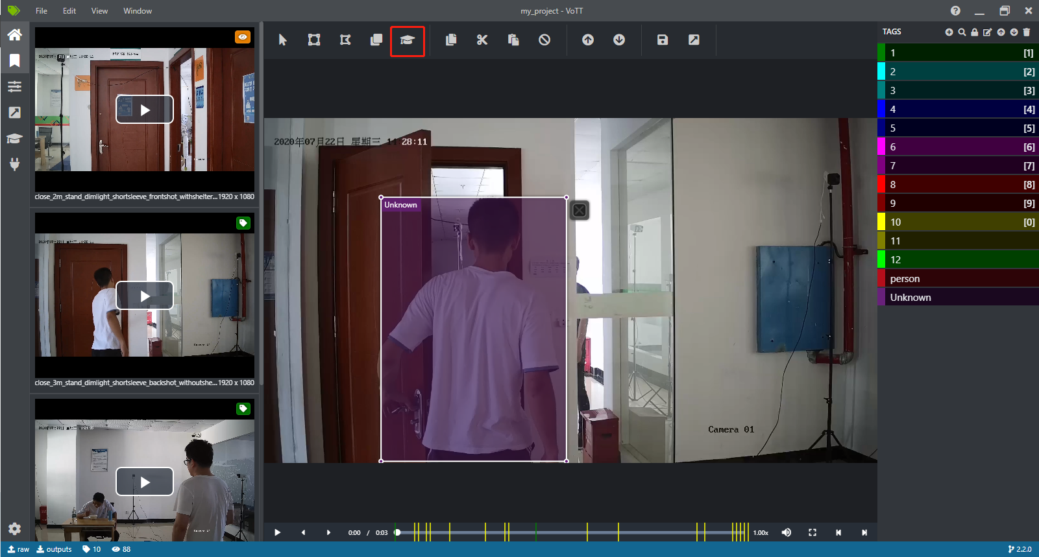Toggle fullscreen video mode
This screenshot has height=557, width=1039.
point(813,532)
